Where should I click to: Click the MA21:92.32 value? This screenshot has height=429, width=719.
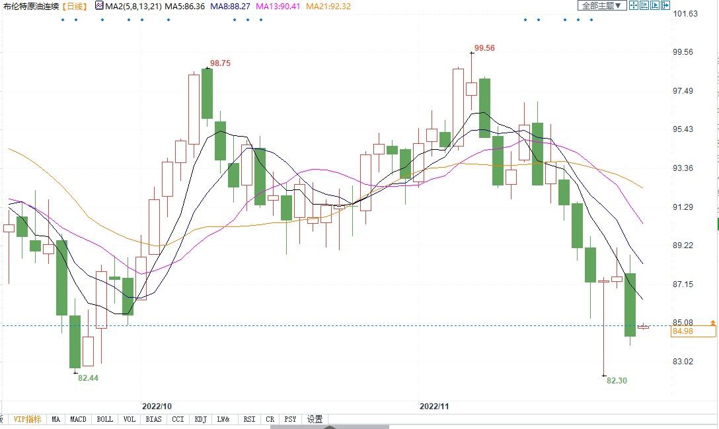coord(328,6)
